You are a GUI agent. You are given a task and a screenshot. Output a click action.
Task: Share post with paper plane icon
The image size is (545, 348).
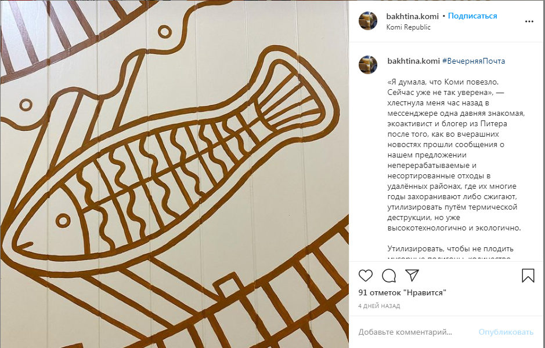point(412,276)
